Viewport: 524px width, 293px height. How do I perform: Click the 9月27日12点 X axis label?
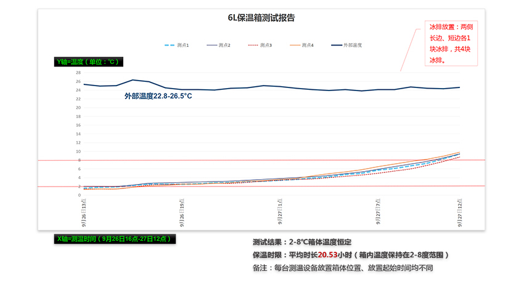(460, 212)
